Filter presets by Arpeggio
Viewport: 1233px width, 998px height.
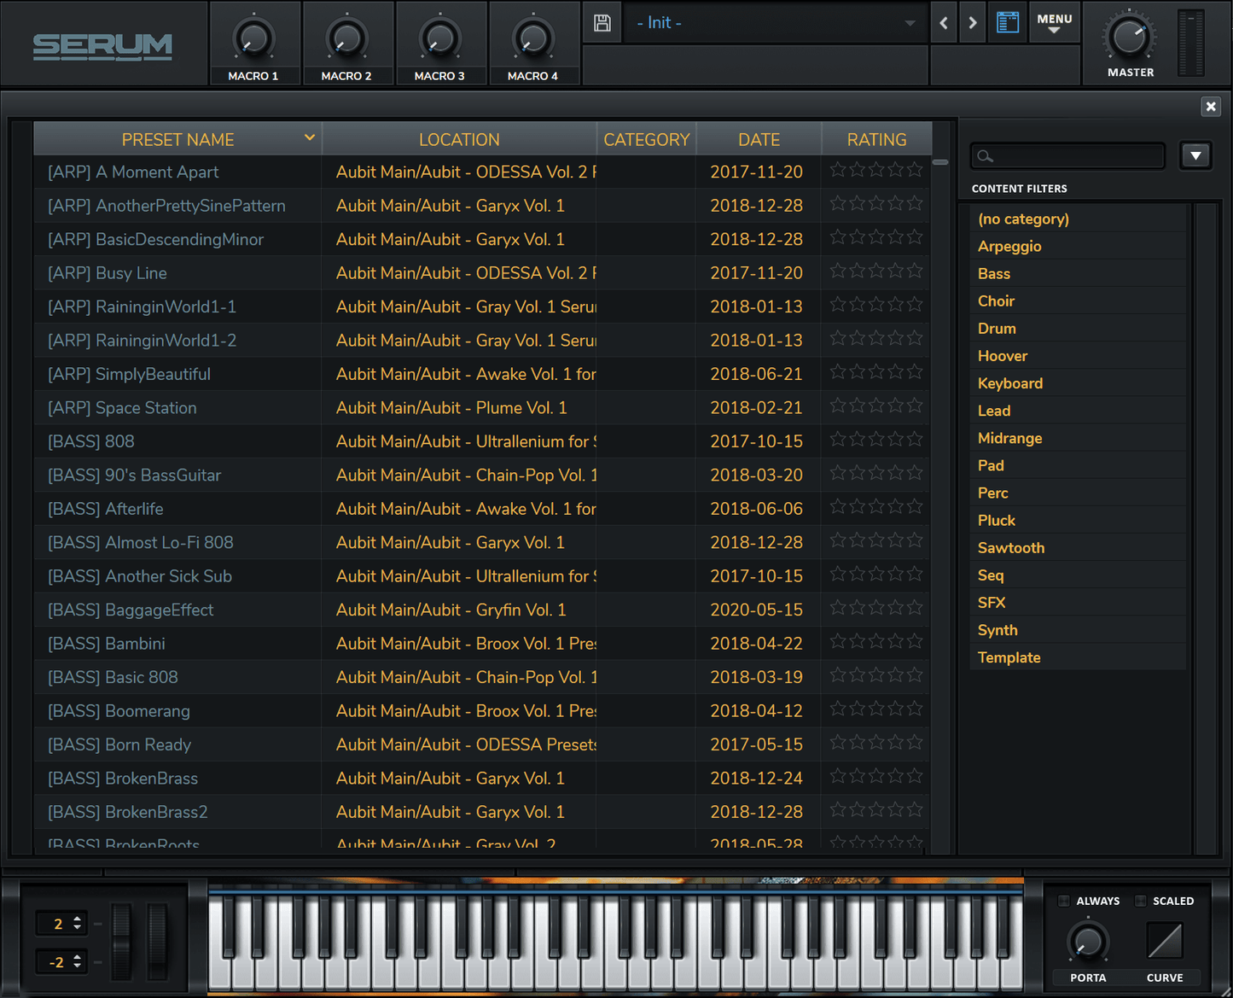pyautogui.click(x=1079, y=246)
